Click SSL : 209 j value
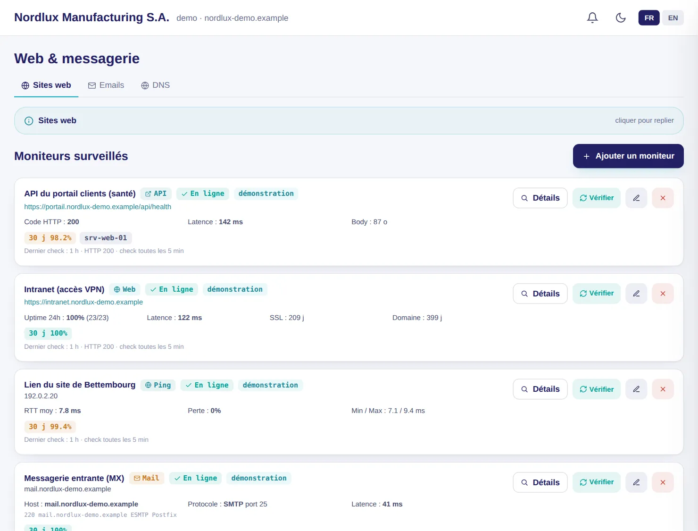 pos(287,318)
